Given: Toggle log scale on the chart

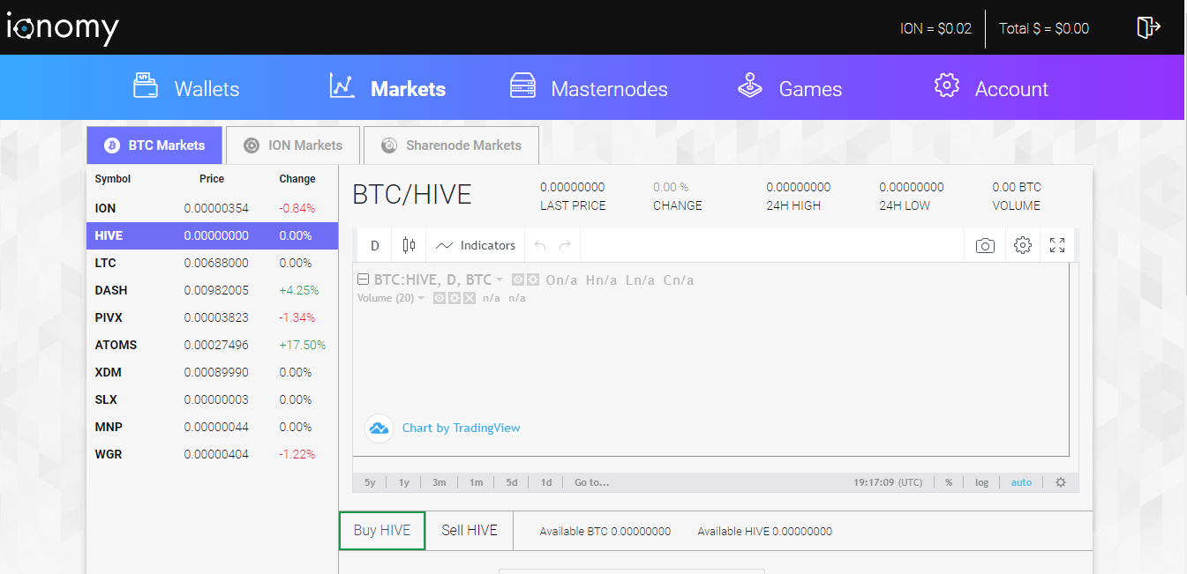Looking at the screenshot, I should [982, 482].
